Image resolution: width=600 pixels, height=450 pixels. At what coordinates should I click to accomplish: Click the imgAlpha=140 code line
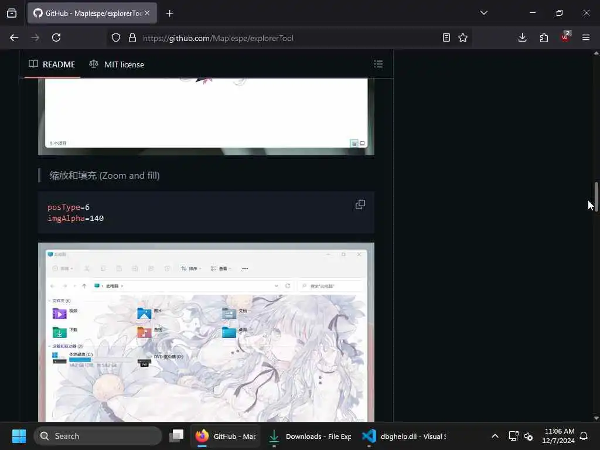click(x=76, y=218)
